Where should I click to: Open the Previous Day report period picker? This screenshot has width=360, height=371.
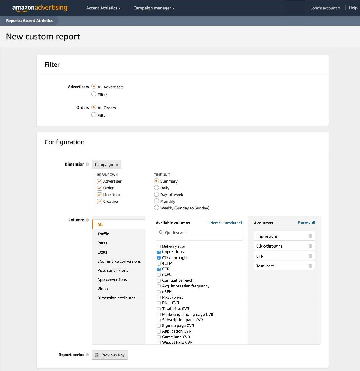pyautogui.click(x=110, y=355)
